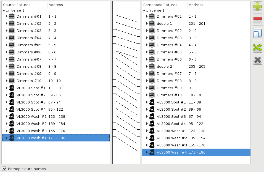
Task: Select source Dimmers #03 dimmer icon
Action: [12, 31]
